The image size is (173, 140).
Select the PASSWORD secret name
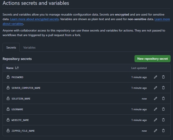pyautogui.click(x=17, y=77)
